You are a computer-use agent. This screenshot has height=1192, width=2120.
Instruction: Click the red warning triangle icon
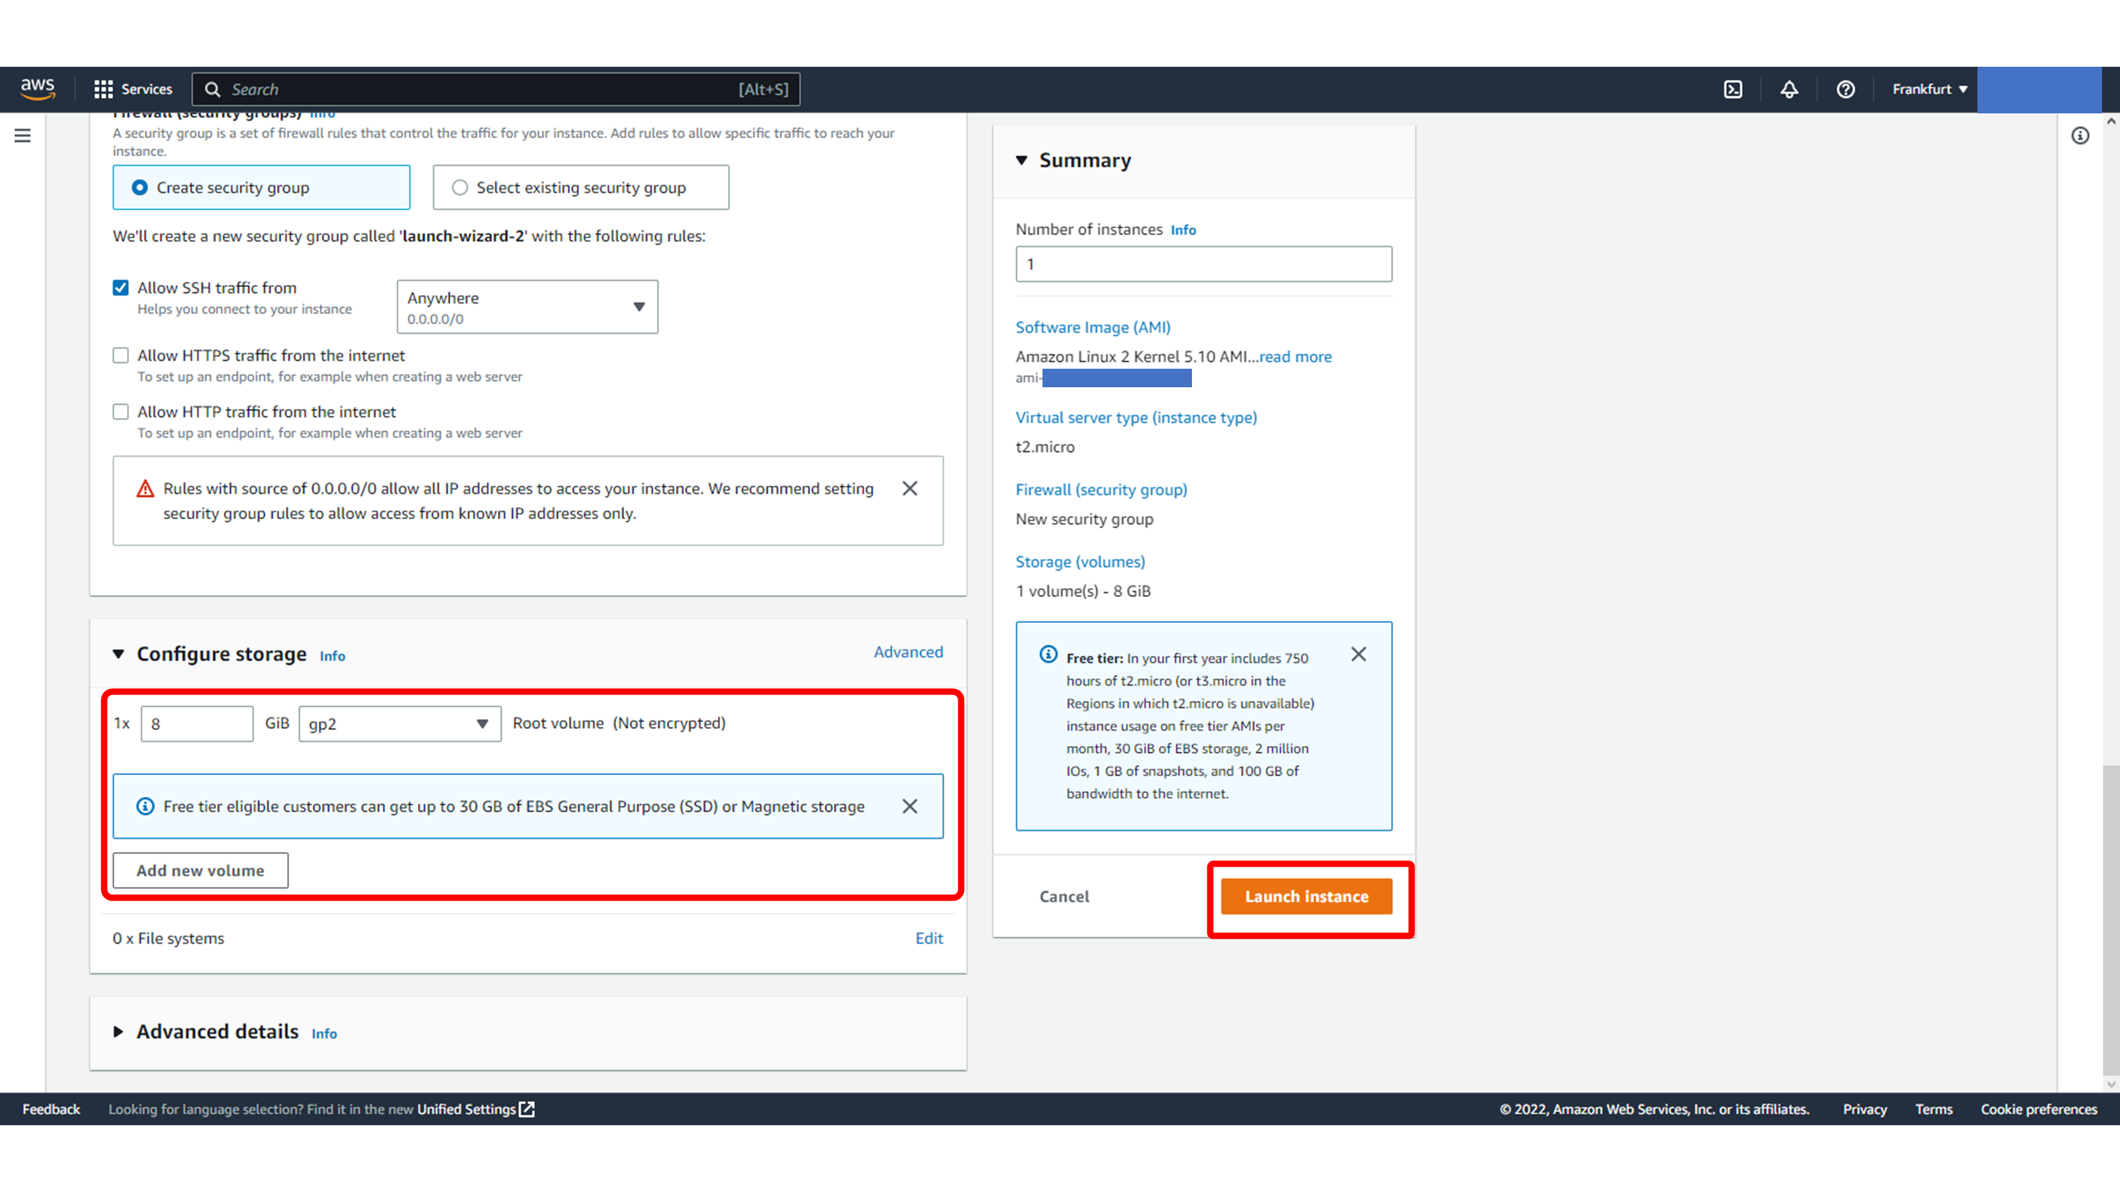(145, 488)
